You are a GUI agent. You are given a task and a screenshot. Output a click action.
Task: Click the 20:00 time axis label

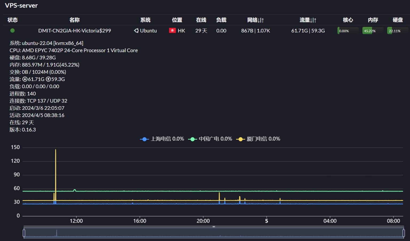point(203,221)
